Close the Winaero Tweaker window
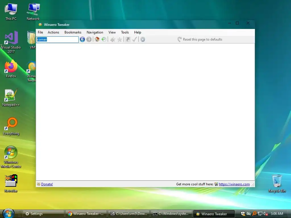Viewport: 291px width, 218px height. coord(248,23)
